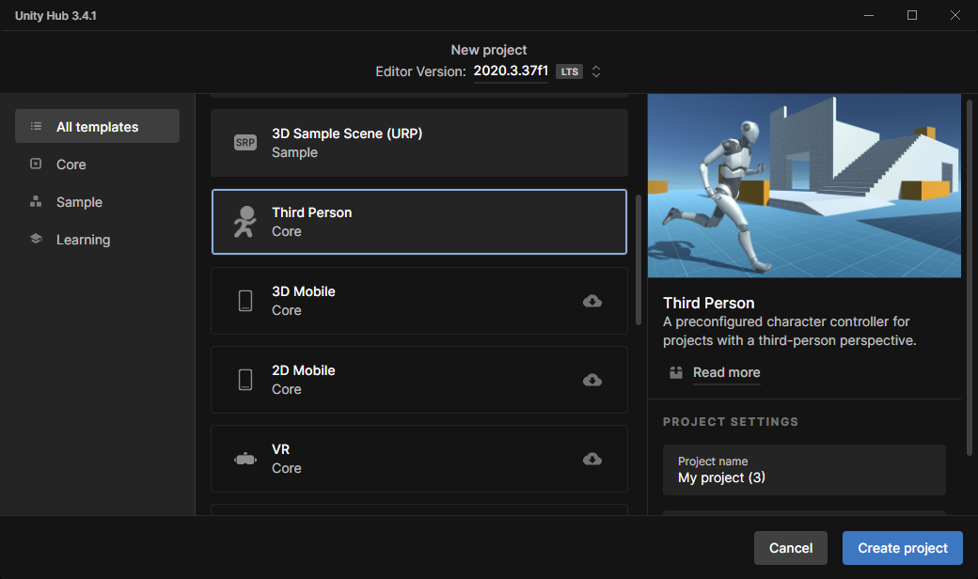Click the Unity Hub 3.4.1 title

tap(55, 16)
